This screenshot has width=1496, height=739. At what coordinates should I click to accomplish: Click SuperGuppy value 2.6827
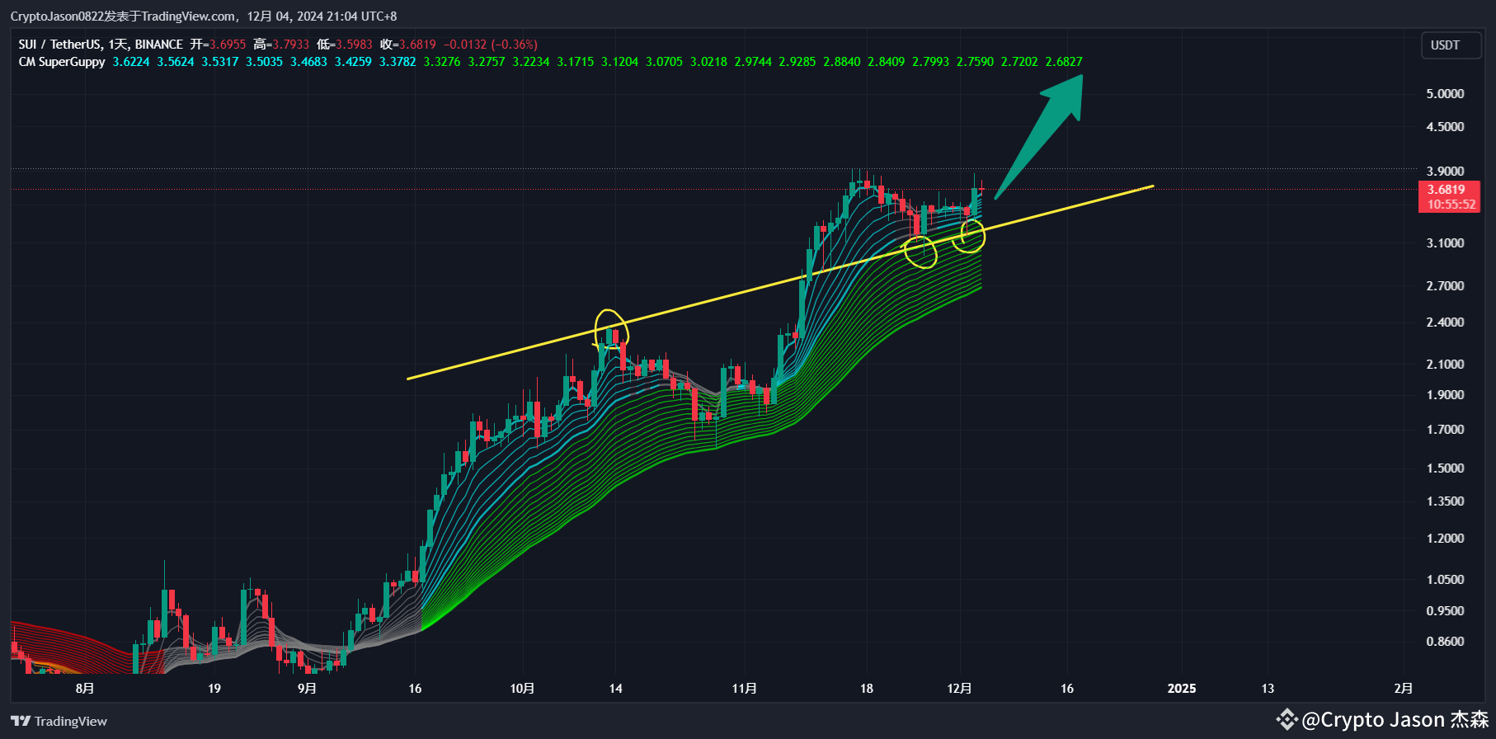tap(1064, 62)
